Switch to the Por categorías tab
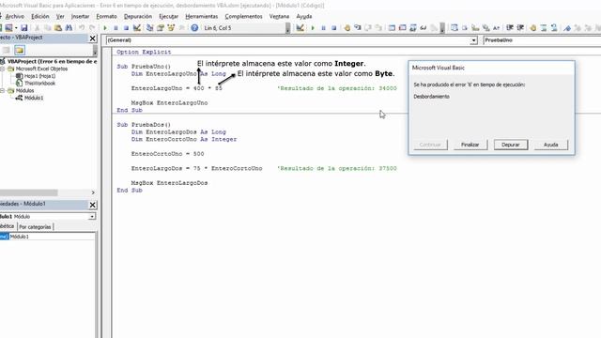The image size is (601, 338). click(35, 227)
